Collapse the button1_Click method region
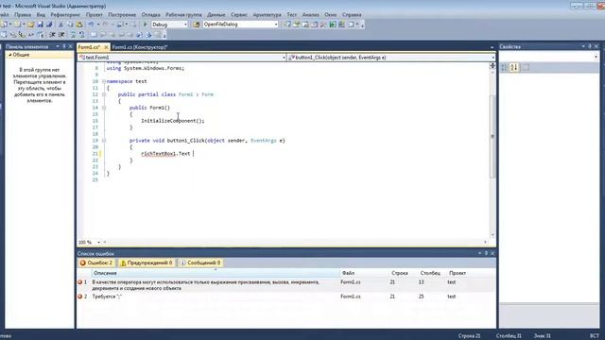The width and height of the screenshot is (605, 340). (x=103, y=141)
